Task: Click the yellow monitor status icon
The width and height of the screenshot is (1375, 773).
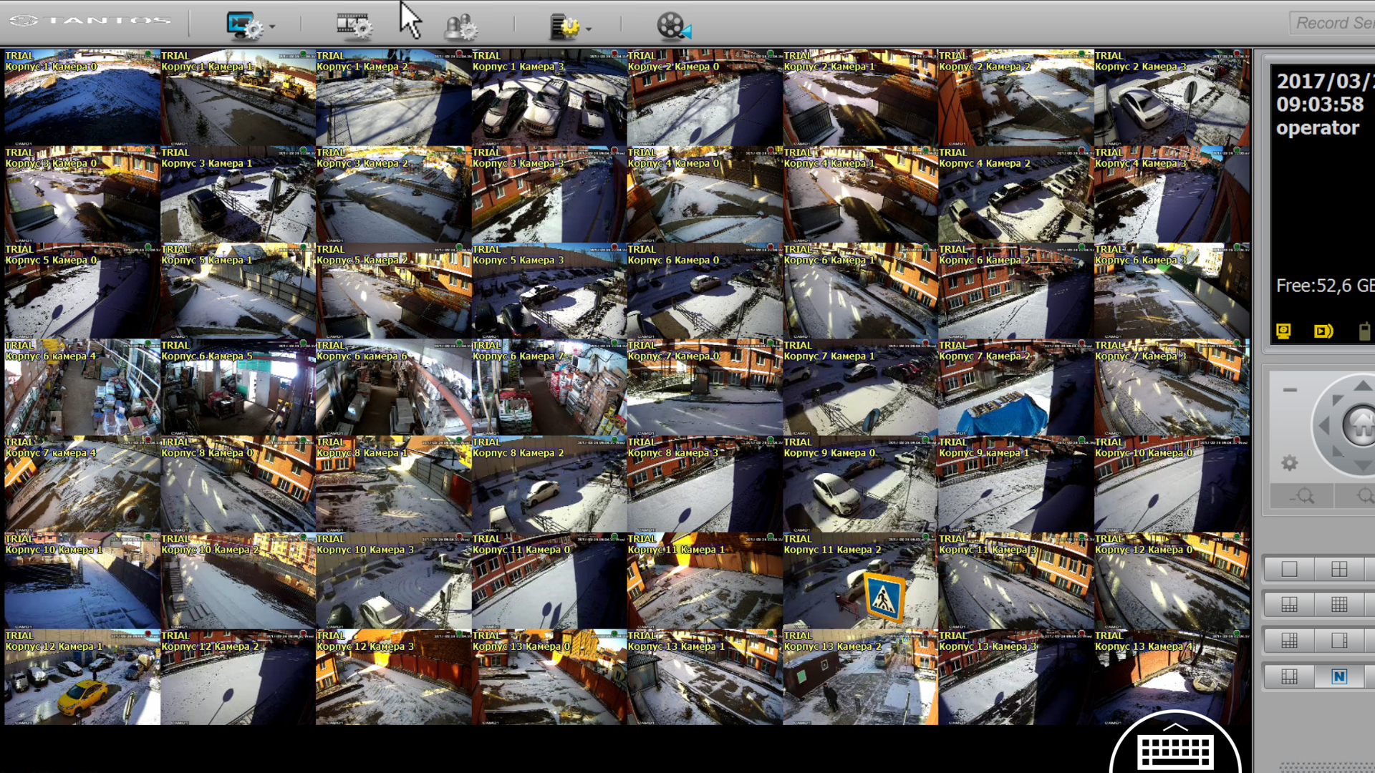Action: click(1283, 331)
